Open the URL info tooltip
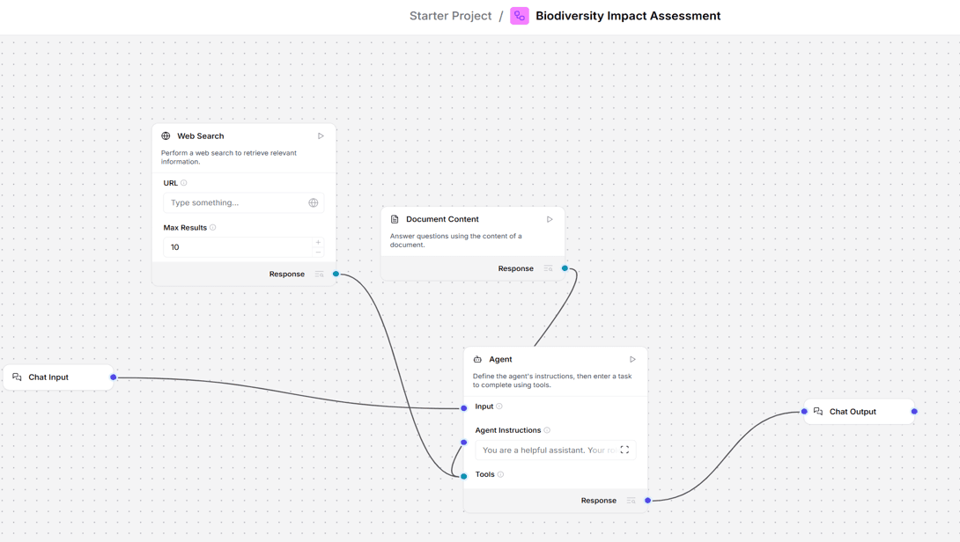The width and height of the screenshot is (960, 542). [181, 182]
